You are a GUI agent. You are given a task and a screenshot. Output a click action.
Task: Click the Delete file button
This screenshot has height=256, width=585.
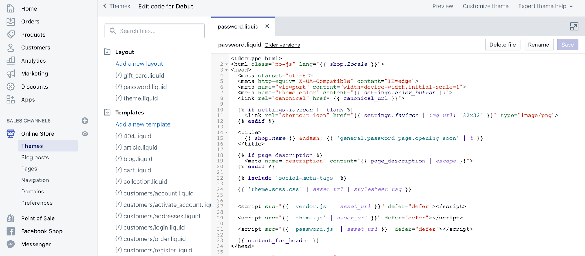click(x=502, y=45)
